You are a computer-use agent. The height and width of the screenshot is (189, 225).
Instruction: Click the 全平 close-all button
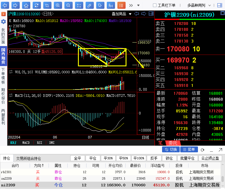[x=77, y=158]
